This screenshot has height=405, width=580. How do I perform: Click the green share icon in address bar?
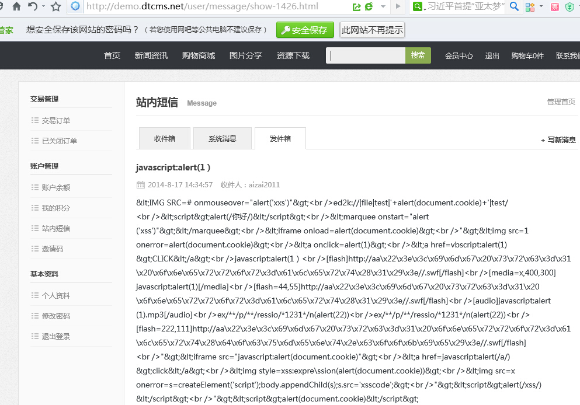[x=356, y=6]
